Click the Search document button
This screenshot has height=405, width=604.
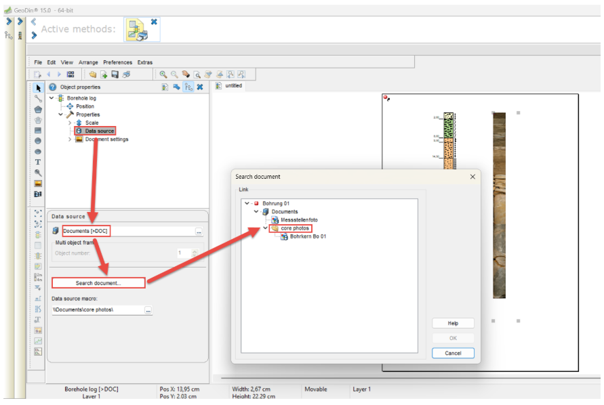tap(98, 283)
